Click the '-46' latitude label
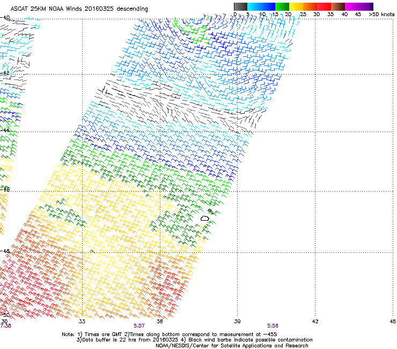The image size is (397, 349). click(5, 190)
